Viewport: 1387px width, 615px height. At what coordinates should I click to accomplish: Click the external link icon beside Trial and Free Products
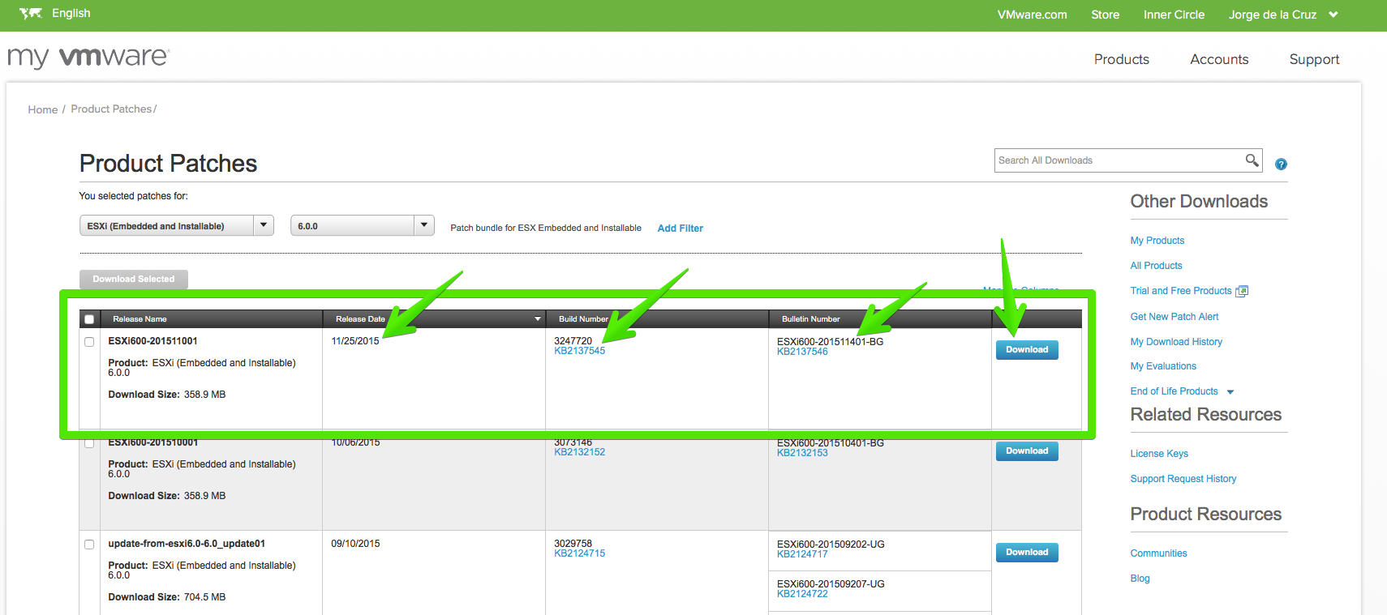(x=1242, y=291)
